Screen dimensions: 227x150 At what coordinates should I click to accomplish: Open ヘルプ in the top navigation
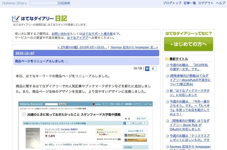221,3
